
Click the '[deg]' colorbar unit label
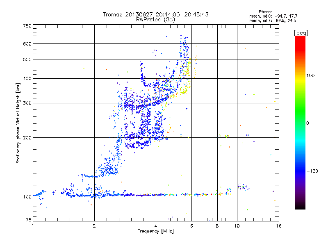pyautogui.click(x=301, y=33)
